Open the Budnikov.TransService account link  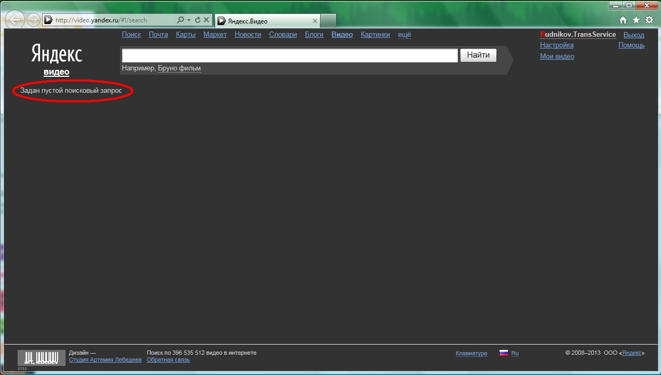click(x=578, y=35)
